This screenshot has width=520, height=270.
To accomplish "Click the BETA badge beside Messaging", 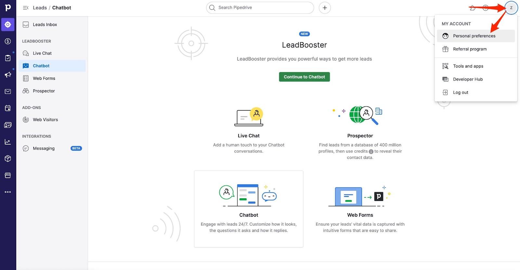I will tap(76, 149).
